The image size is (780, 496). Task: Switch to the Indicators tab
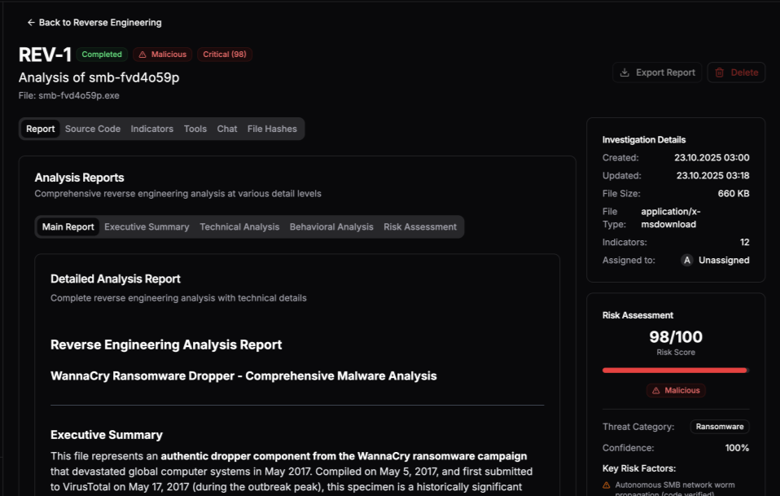tap(151, 129)
